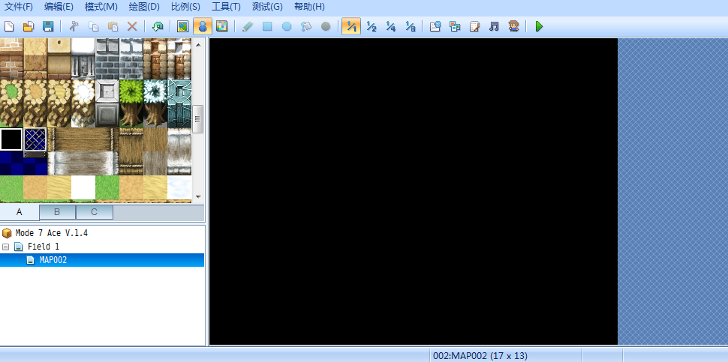Screen dimensions: 728x362
Task: Click the Copy icon in toolbar
Action: (x=93, y=26)
